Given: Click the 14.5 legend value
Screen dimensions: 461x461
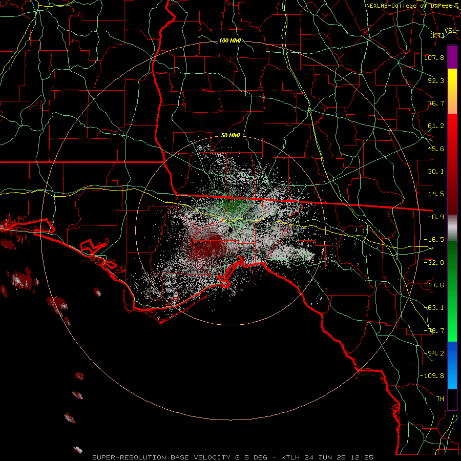Looking at the screenshot, I should click(x=436, y=194).
